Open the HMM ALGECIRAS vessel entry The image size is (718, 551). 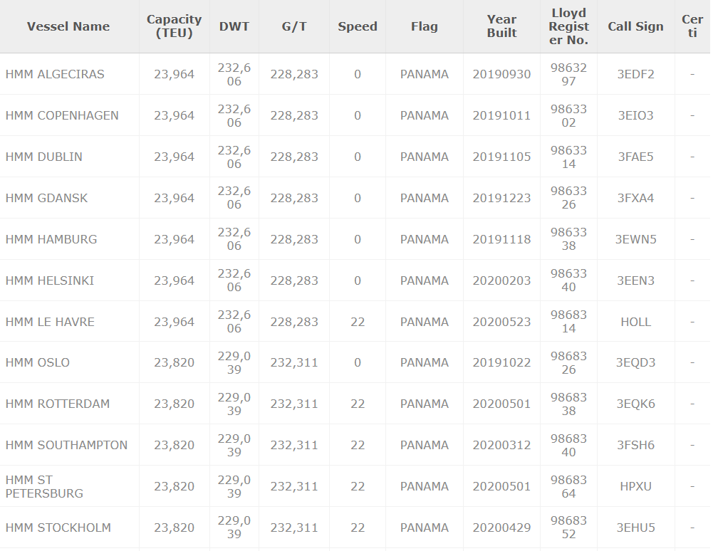(x=55, y=74)
